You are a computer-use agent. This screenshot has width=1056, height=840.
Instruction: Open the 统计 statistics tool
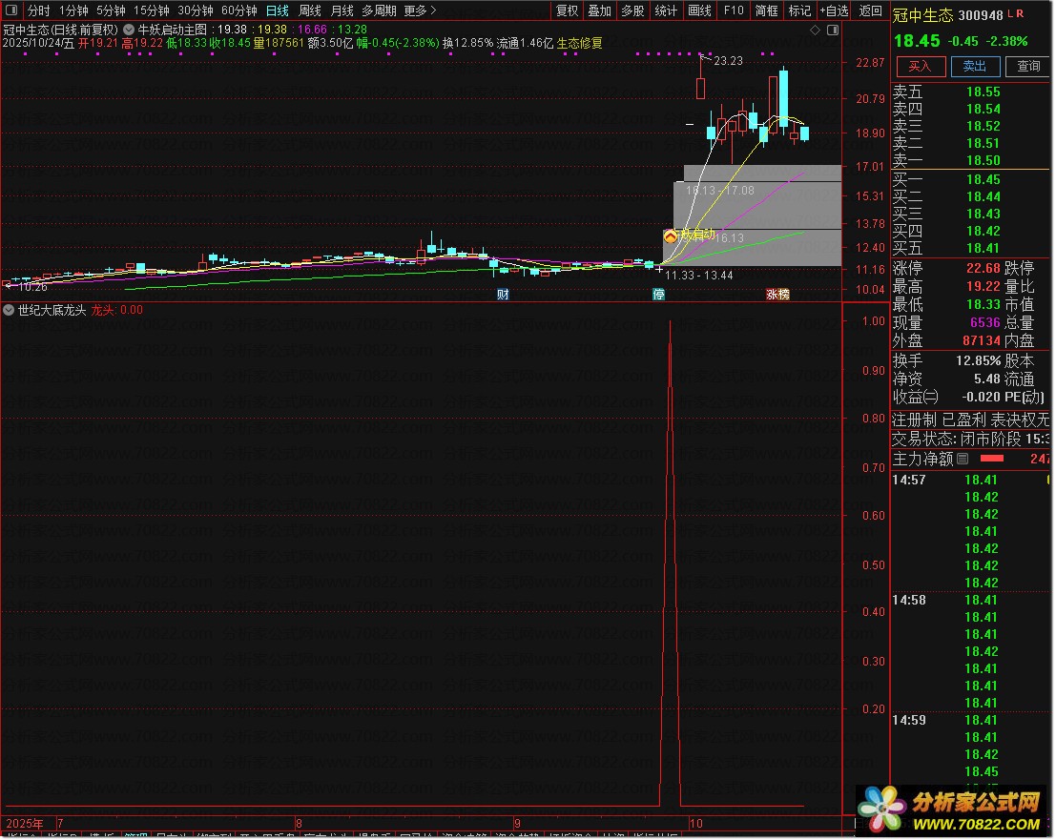tap(666, 10)
